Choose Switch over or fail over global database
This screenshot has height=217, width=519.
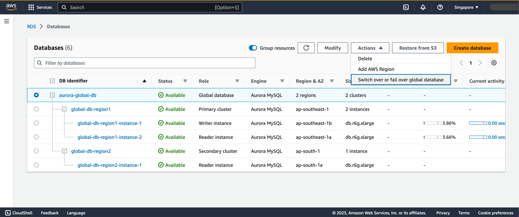401,80
